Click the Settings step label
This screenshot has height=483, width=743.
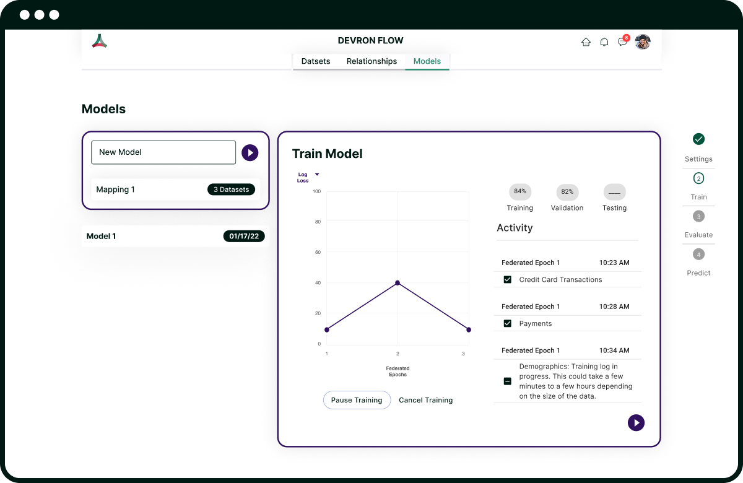pos(698,159)
